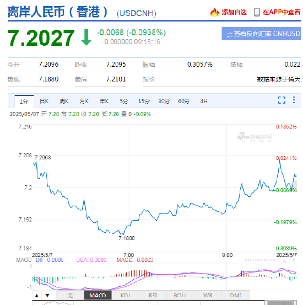Click the 昨收 value 7.2095

click(x=116, y=65)
